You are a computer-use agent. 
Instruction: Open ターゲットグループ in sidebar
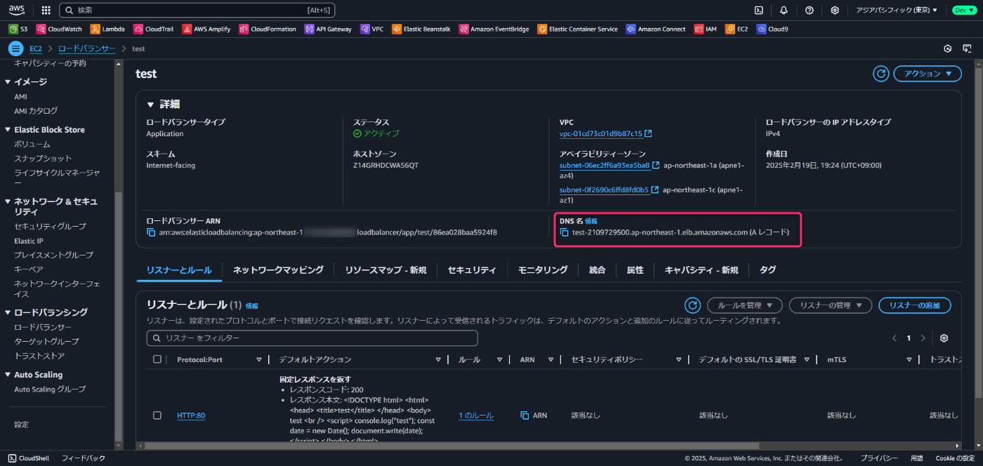[x=46, y=341]
